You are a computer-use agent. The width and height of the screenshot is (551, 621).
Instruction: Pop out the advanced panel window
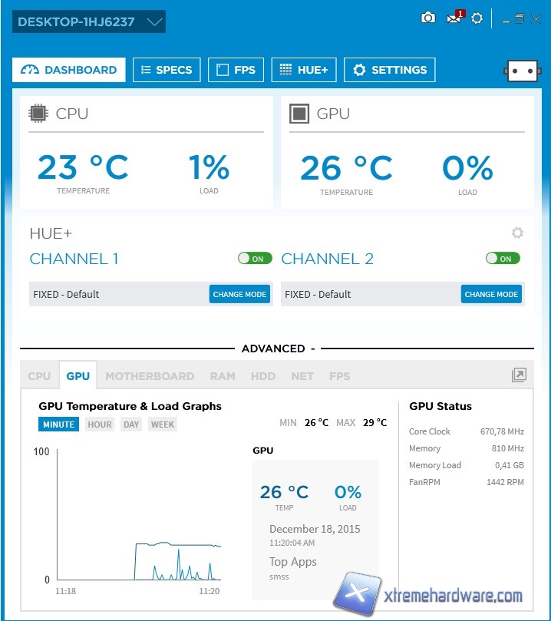(x=519, y=375)
